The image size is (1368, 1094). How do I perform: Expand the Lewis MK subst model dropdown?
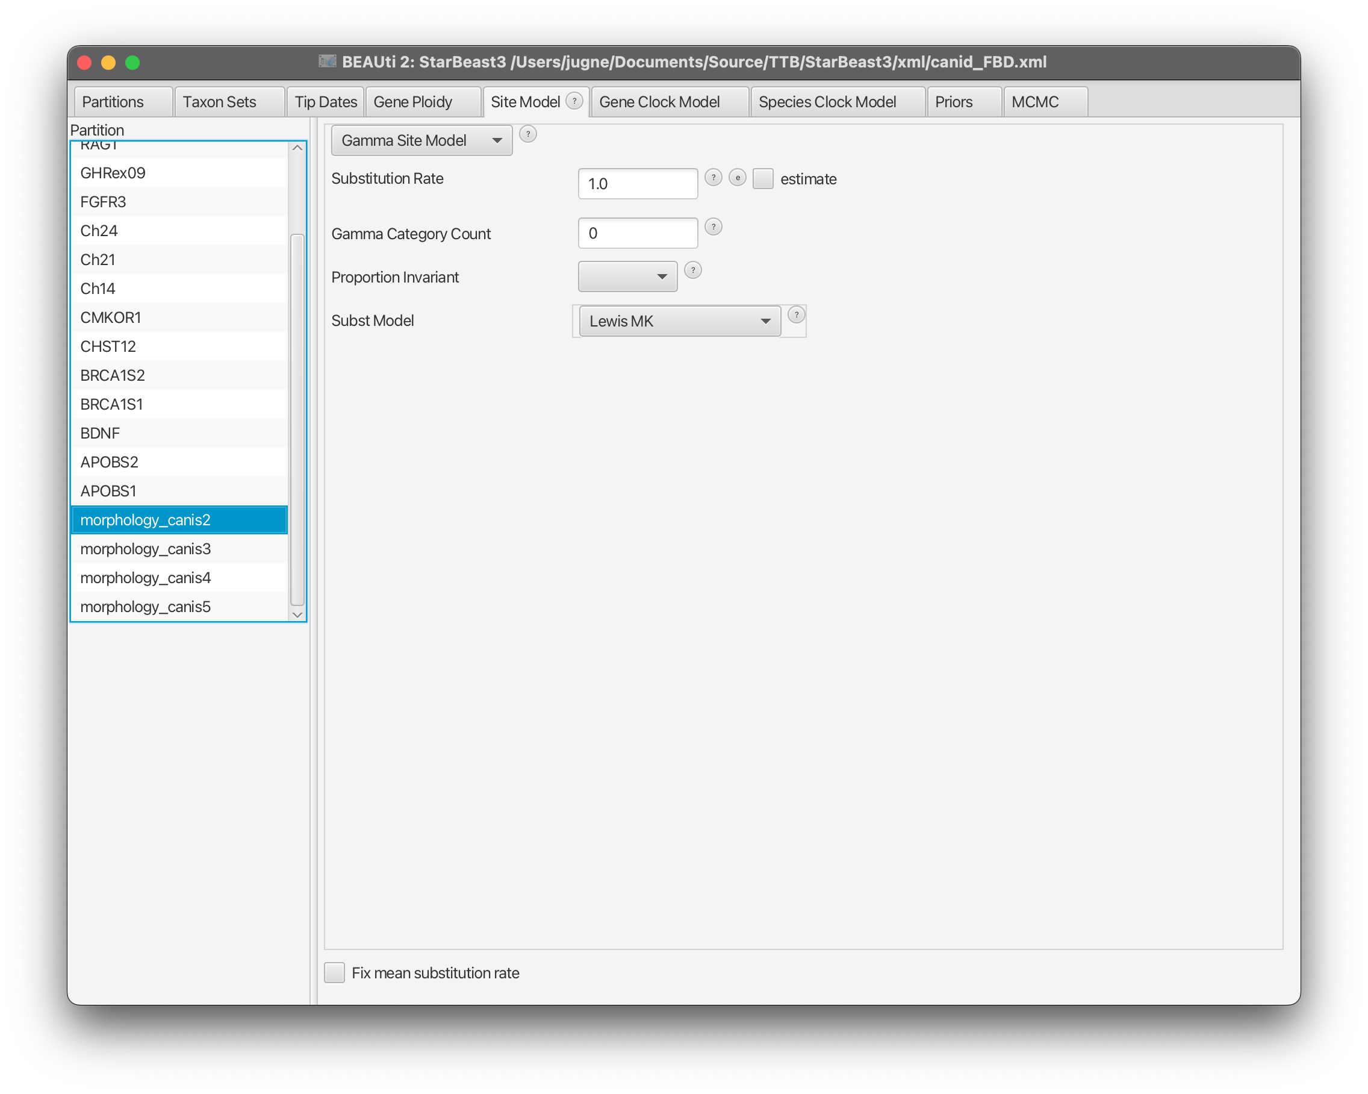(x=680, y=321)
